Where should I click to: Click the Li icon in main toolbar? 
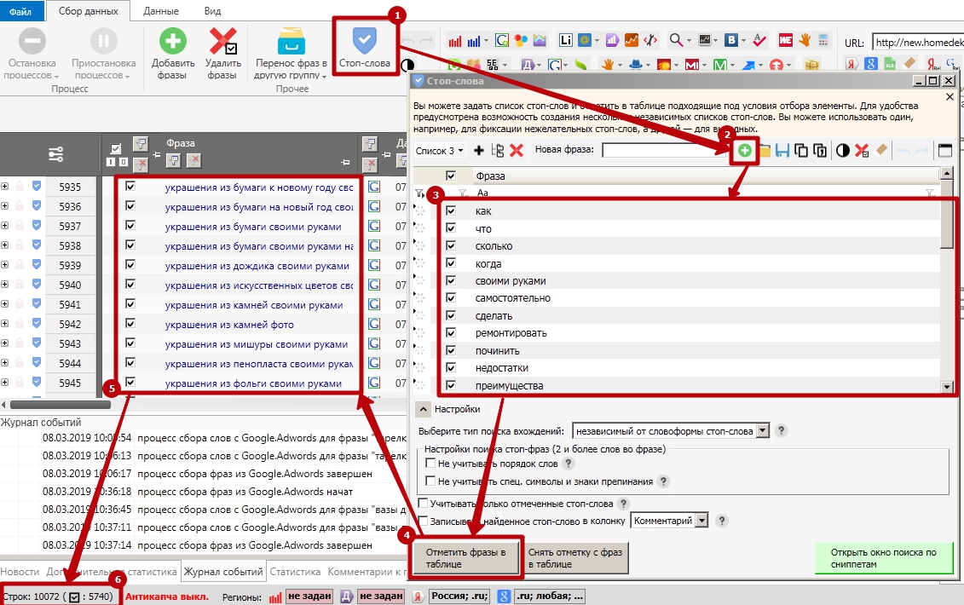566,41
